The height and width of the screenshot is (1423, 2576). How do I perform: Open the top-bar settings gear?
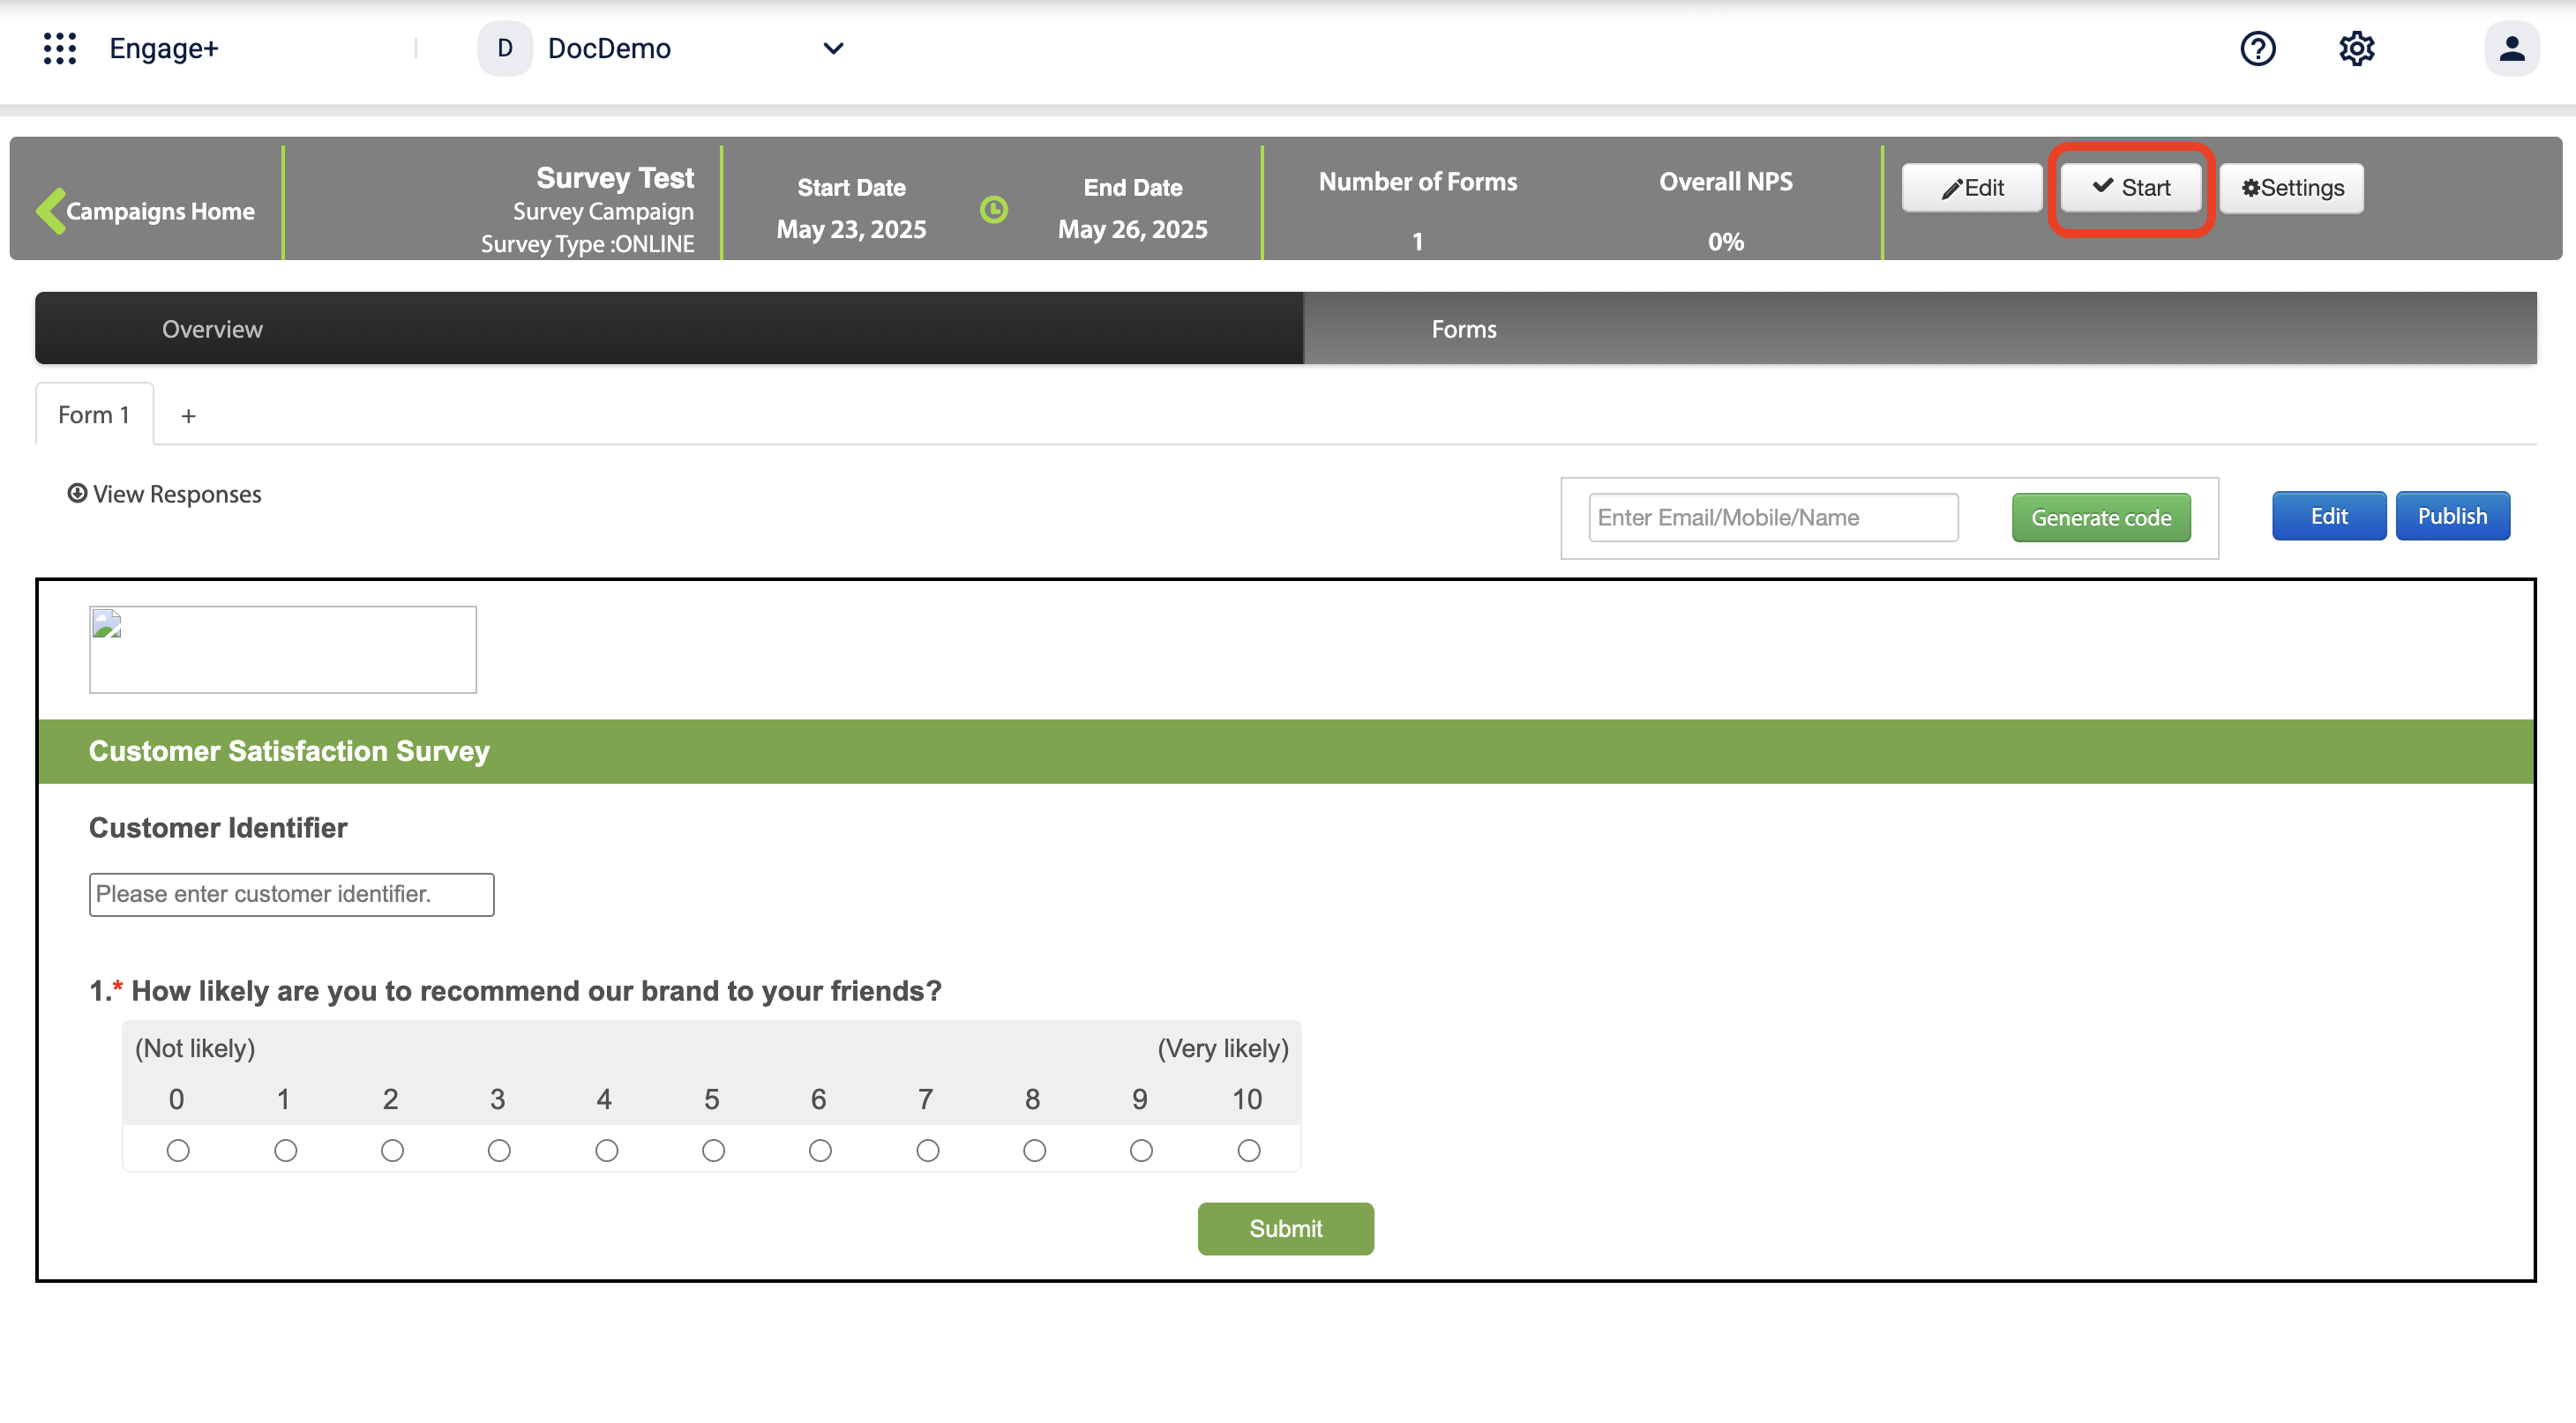coord(2356,48)
